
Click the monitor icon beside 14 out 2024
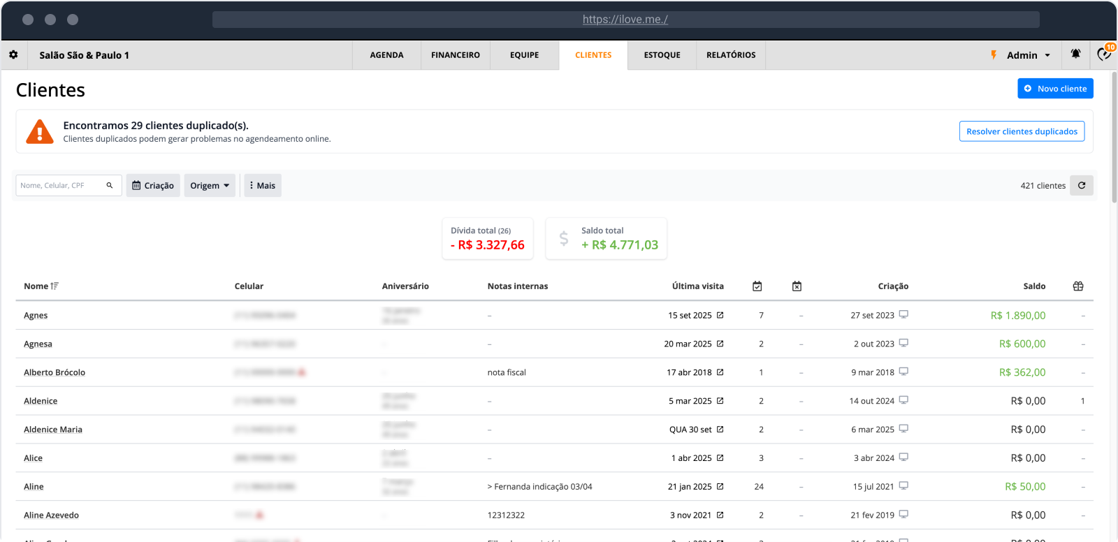[x=903, y=400]
